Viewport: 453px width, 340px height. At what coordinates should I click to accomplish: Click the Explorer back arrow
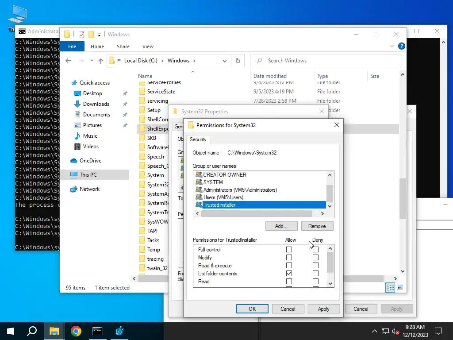point(68,61)
